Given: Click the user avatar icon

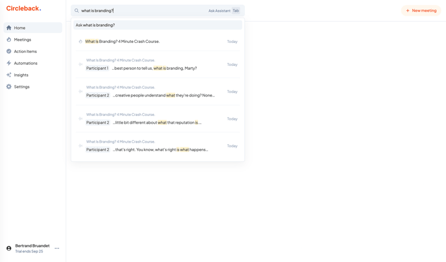Looking at the screenshot, I should pos(9,249).
